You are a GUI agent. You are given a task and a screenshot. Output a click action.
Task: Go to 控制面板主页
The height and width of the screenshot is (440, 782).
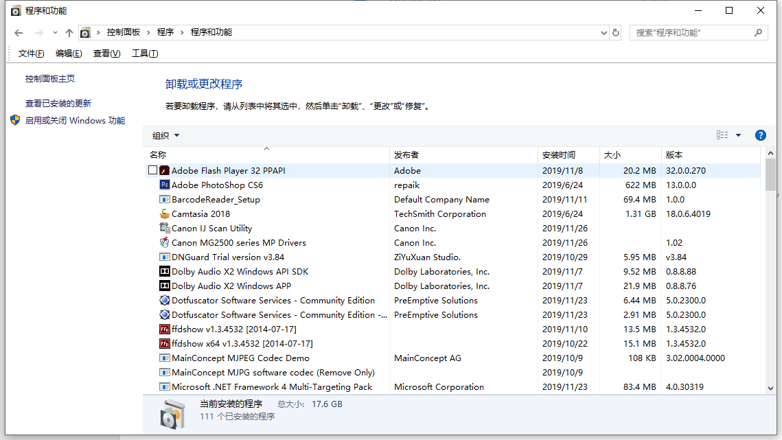pyautogui.click(x=50, y=79)
